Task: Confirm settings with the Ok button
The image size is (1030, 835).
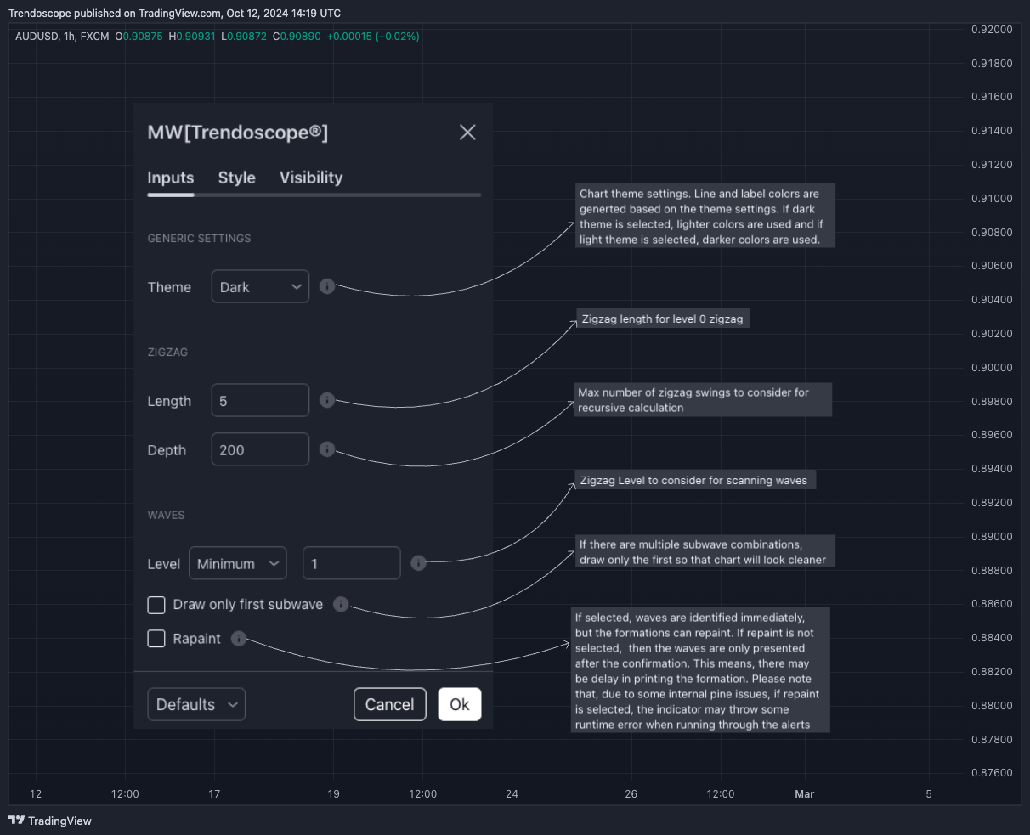Action: click(x=460, y=704)
